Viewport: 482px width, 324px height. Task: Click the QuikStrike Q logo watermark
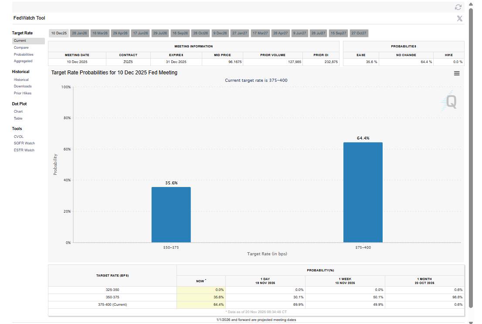click(450, 102)
